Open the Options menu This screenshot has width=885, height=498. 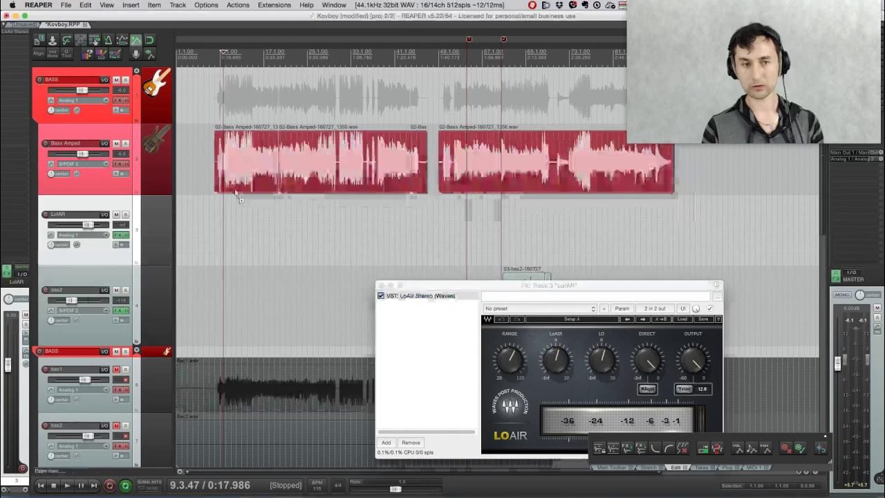click(x=206, y=5)
